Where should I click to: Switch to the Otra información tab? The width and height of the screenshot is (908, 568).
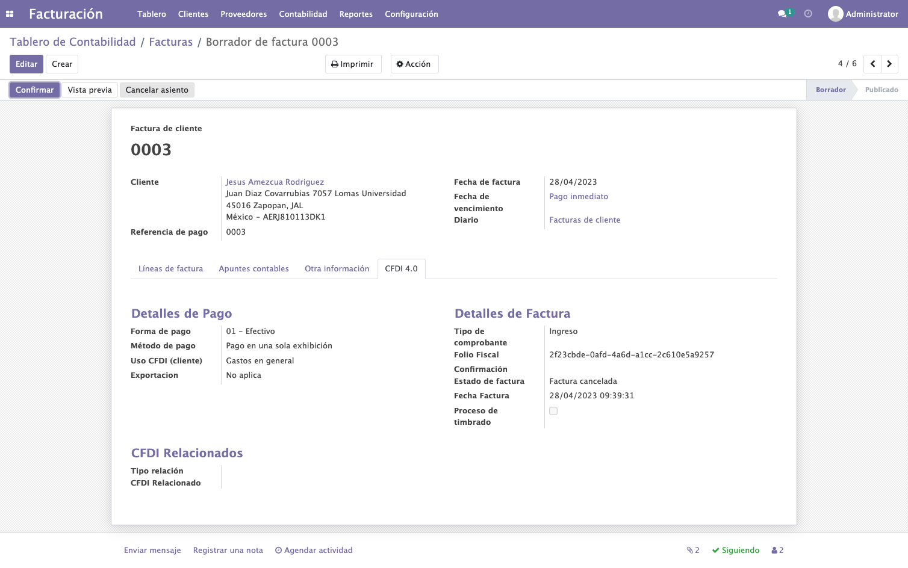[x=337, y=269]
